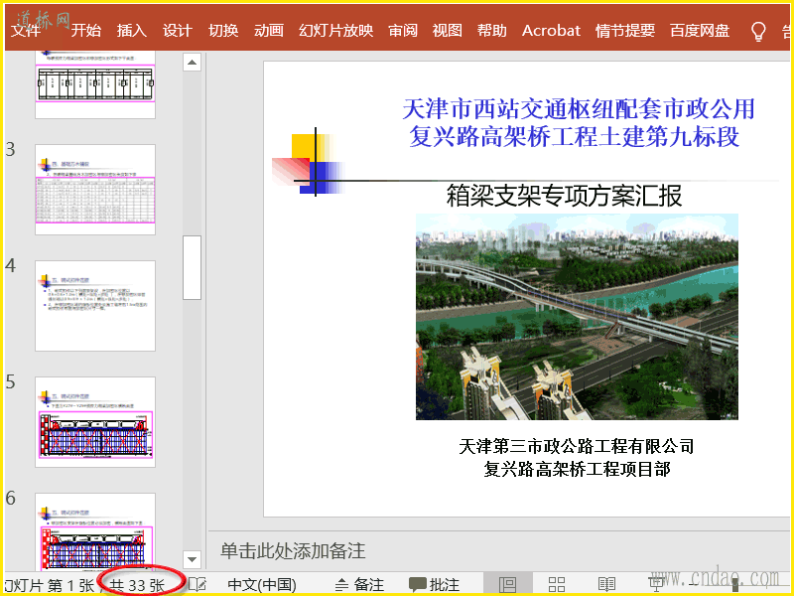Open the 百度网盘 tab
Image resolution: width=794 pixels, height=596 pixels.
tap(700, 30)
